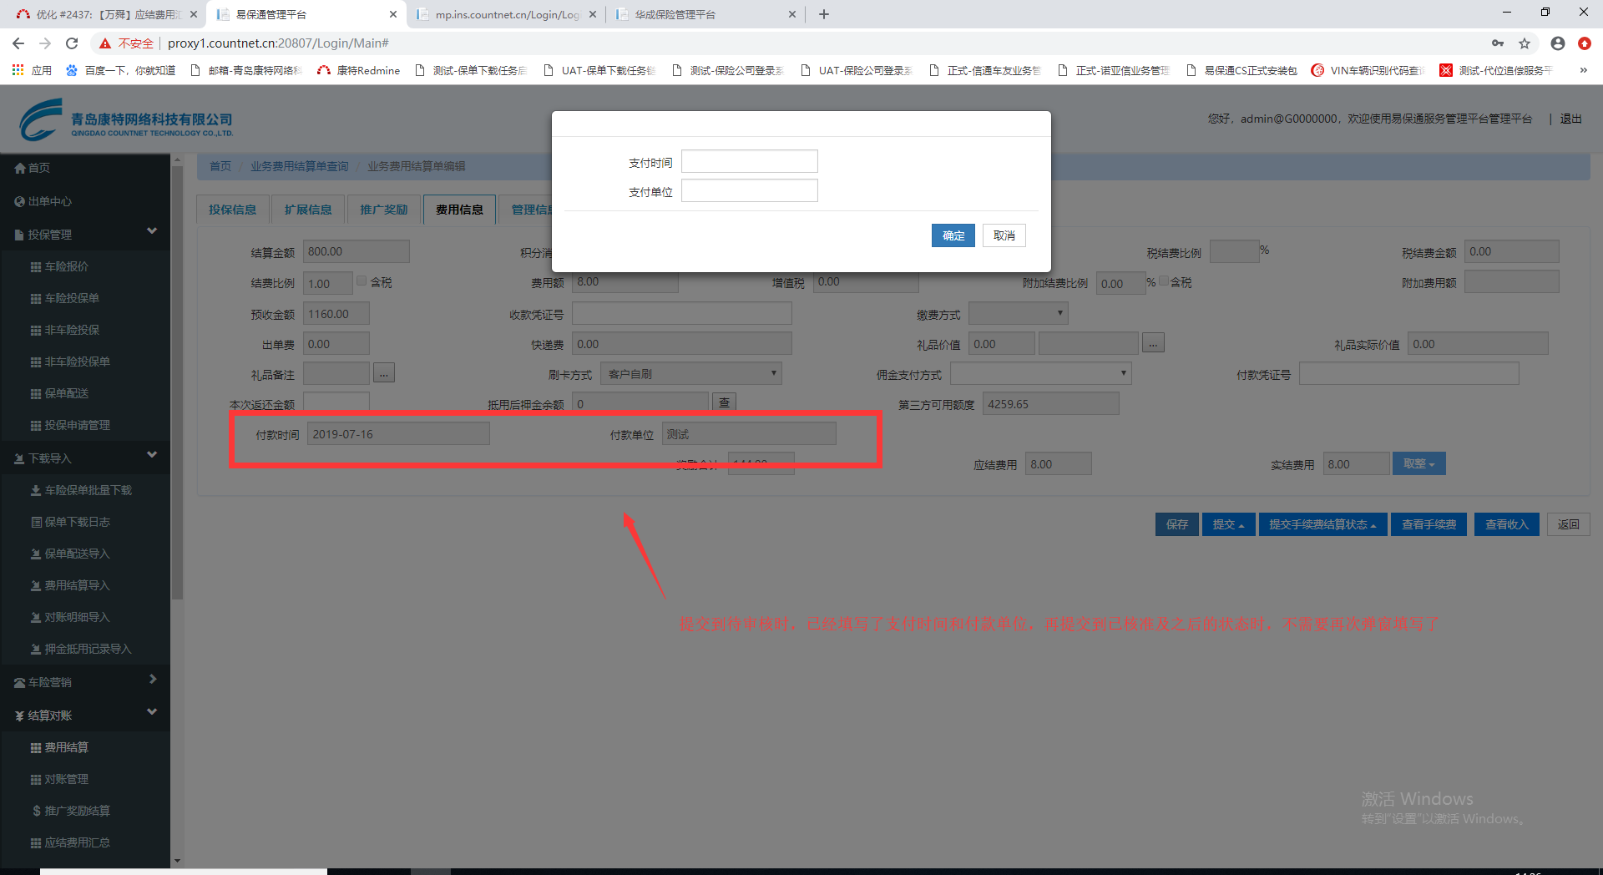Collapse the 结算对账 sidebar section
1603x875 pixels.
click(x=152, y=712)
